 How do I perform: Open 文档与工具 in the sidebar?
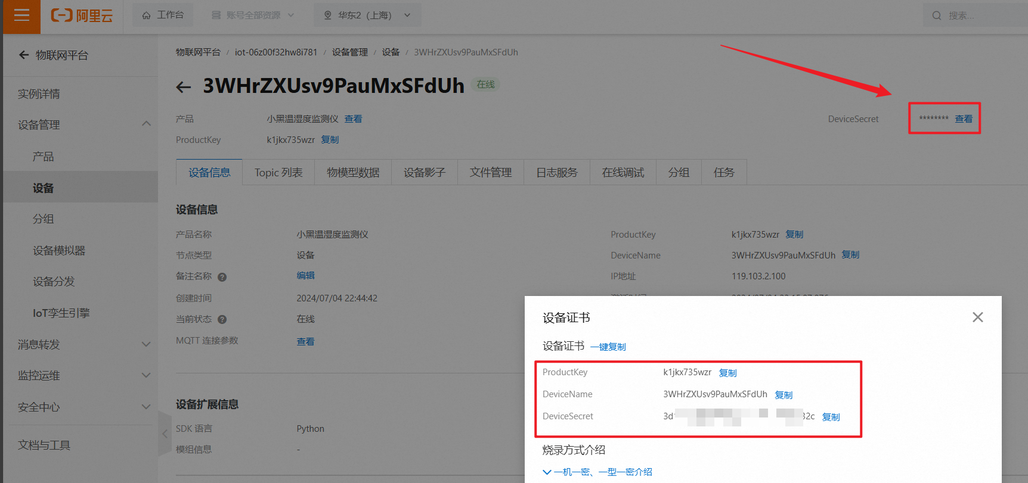44,445
